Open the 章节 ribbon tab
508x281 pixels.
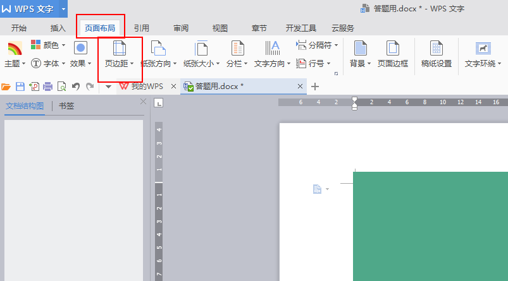[x=259, y=28]
